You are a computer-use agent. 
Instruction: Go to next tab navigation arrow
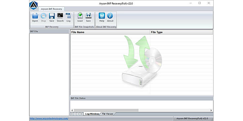(x=78, y=114)
